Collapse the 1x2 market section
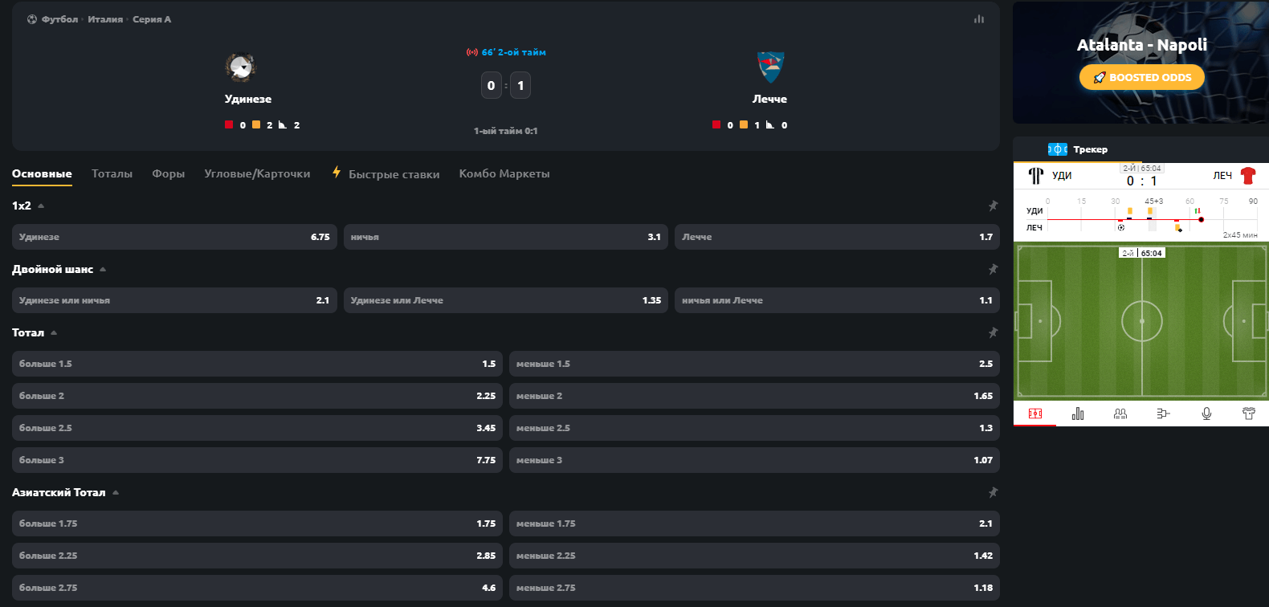Viewport: 1269px width, 607px height. coord(41,206)
